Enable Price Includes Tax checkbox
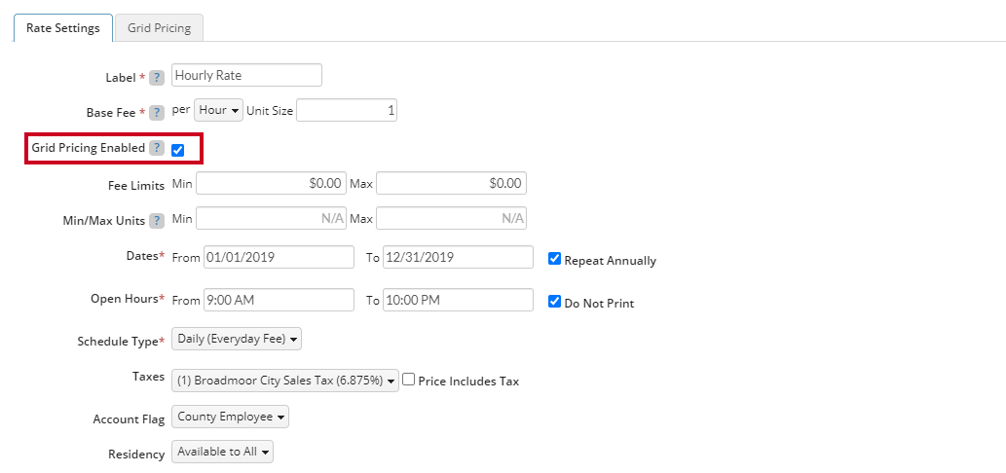This screenshot has height=473, width=1006. [409, 380]
